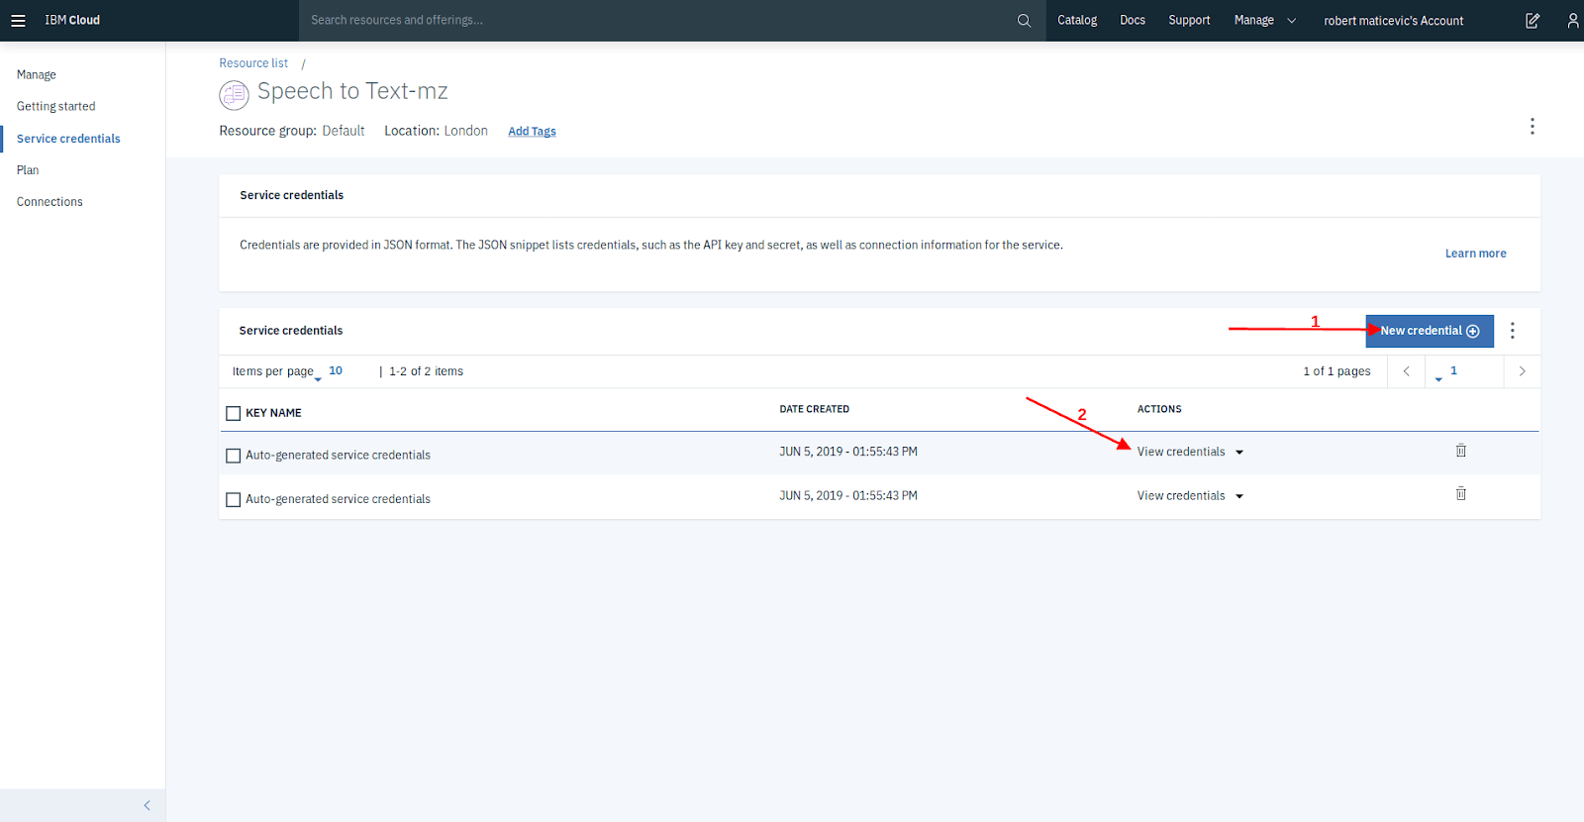
Task: Click the search magnifier icon
Action: click(x=1024, y=20)
